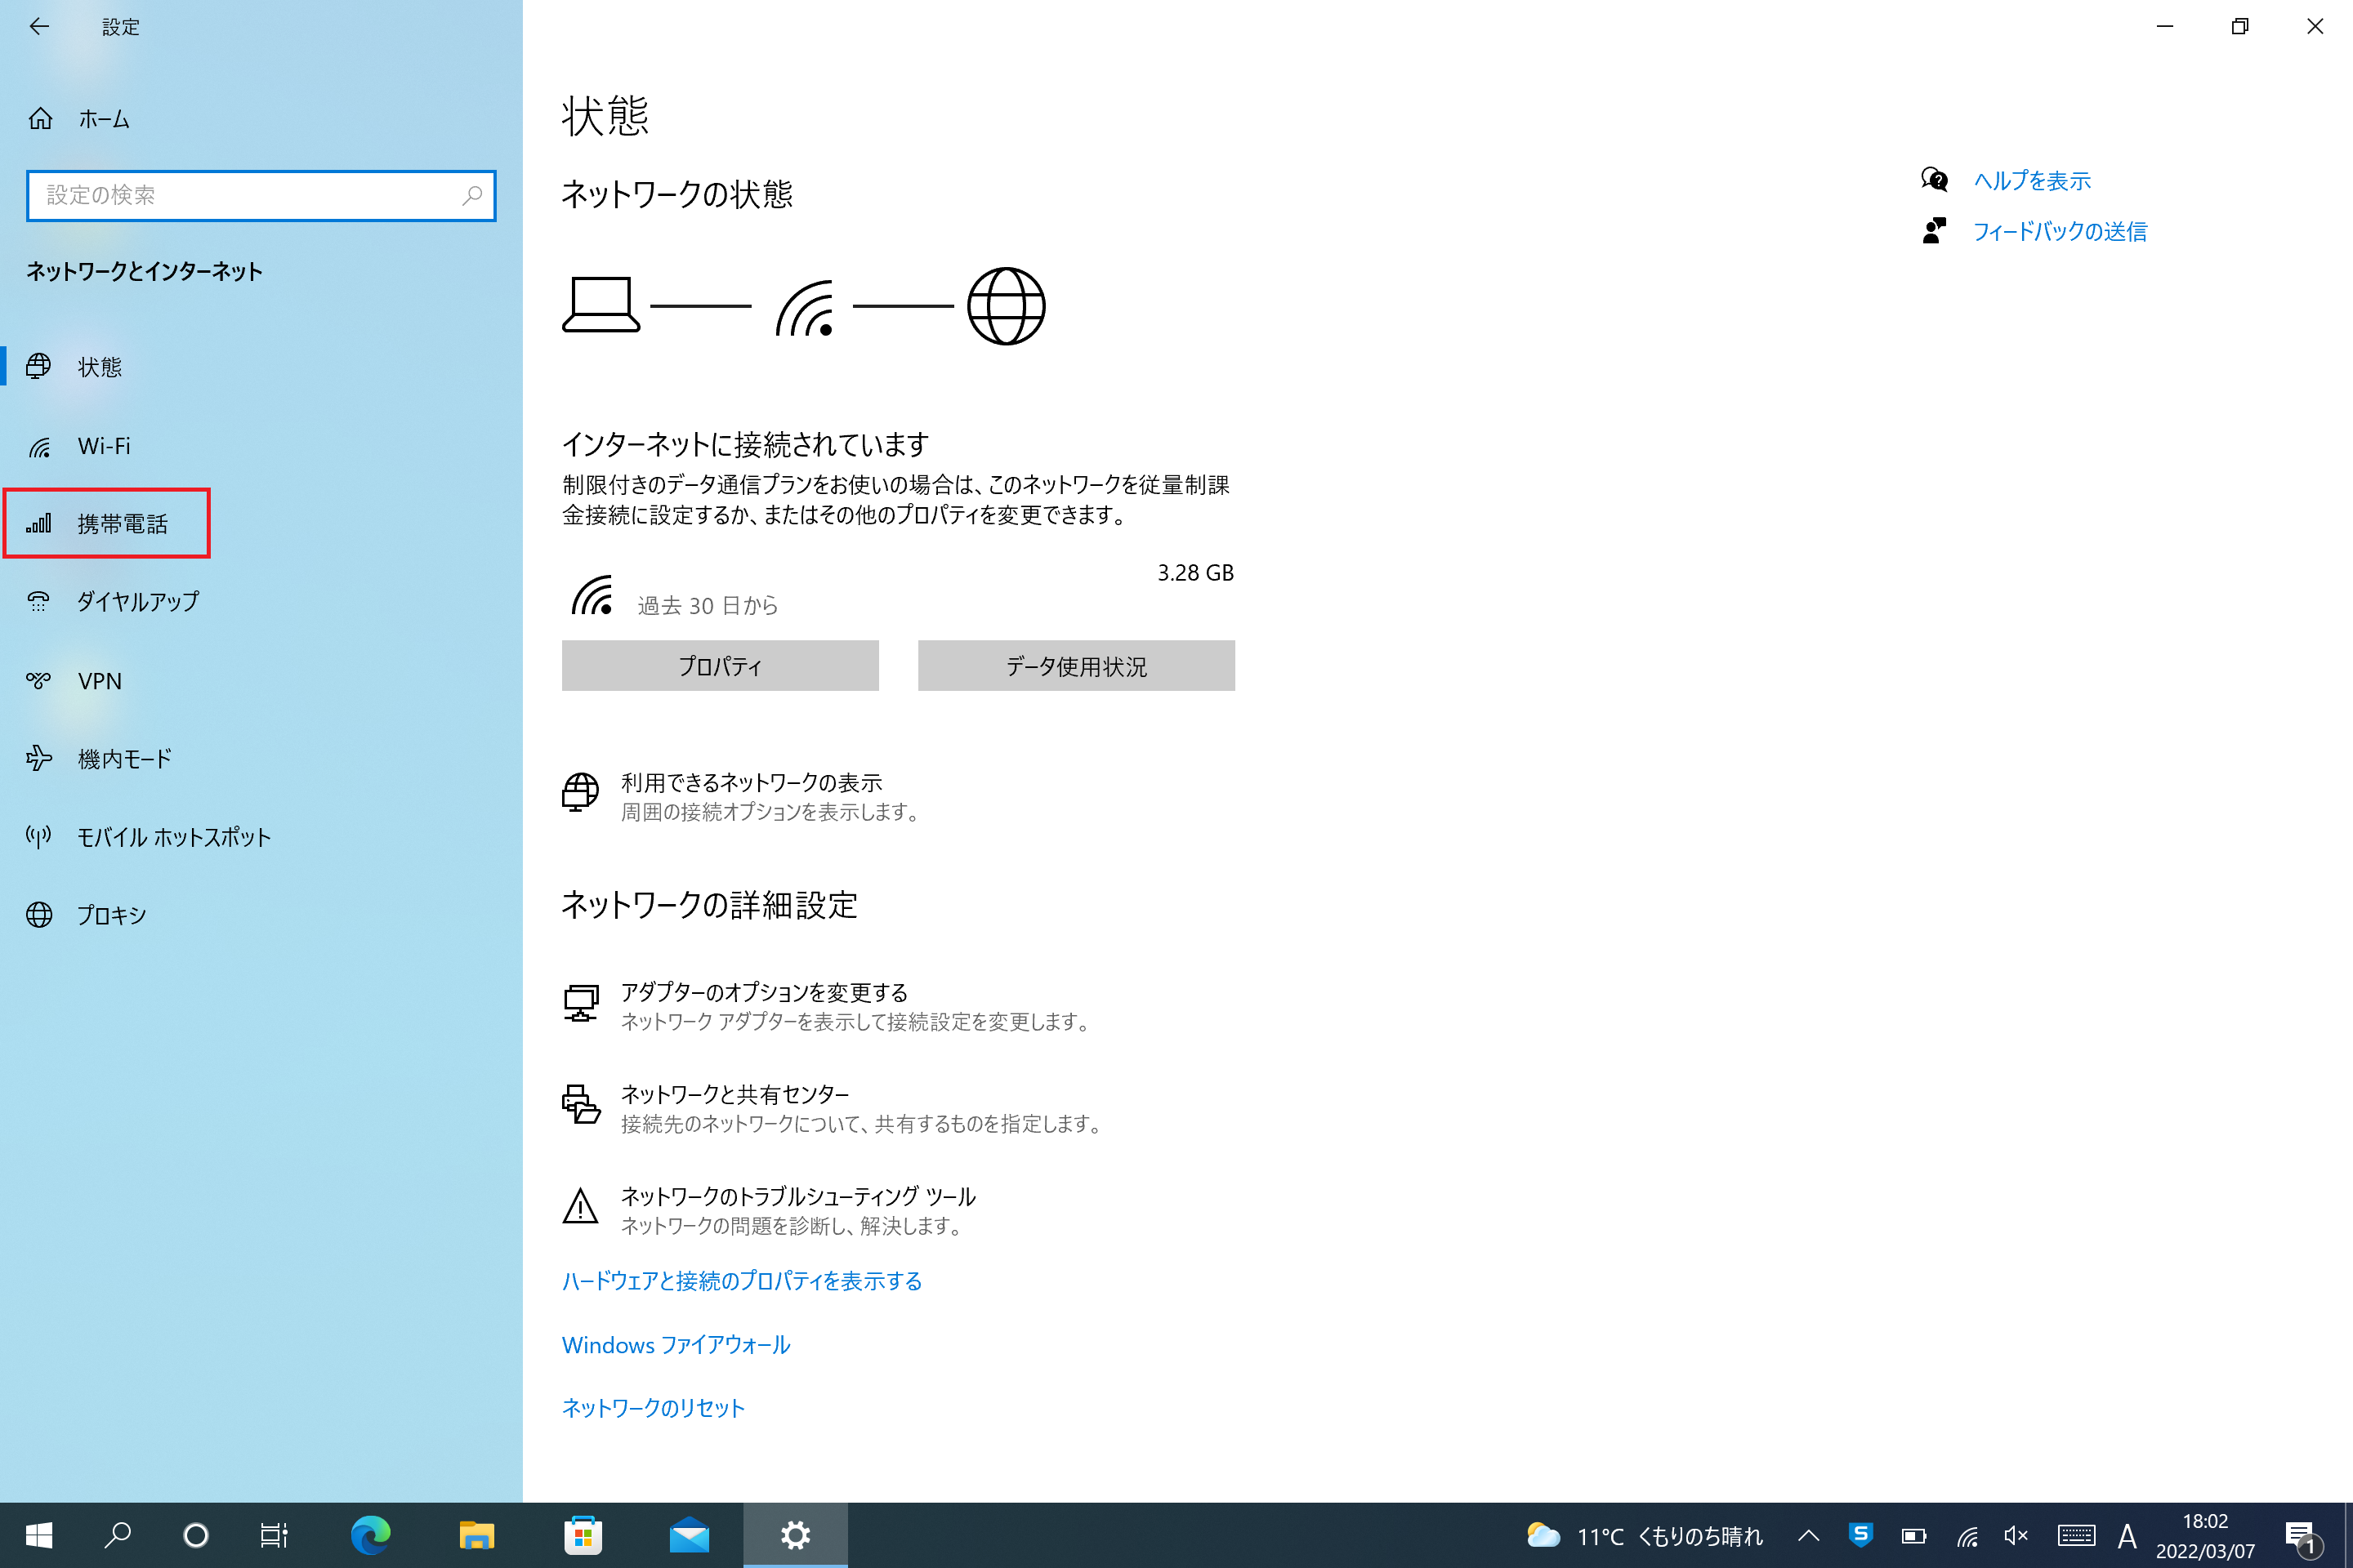Open File Explorer from taskbar
Image resolution: width=2353 pixels, height=1568 pixels.
pyautogui.click(x=477, y=1535)
